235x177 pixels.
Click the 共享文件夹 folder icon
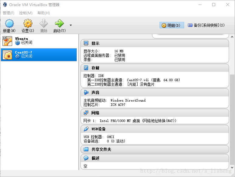click(x=86, y=149)
